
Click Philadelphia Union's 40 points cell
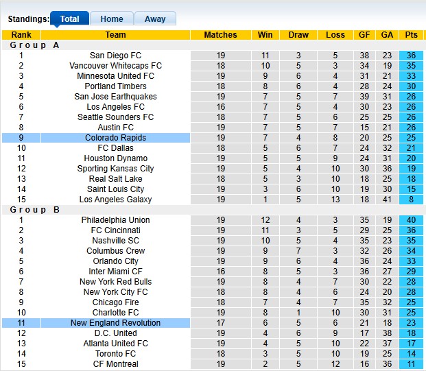coord(412,220)
